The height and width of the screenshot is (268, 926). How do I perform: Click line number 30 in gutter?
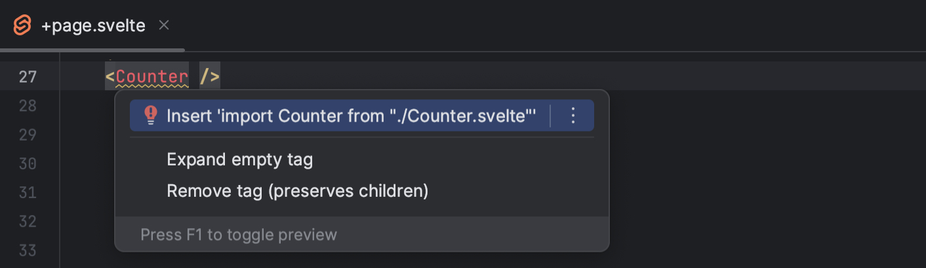coord(28,163)
